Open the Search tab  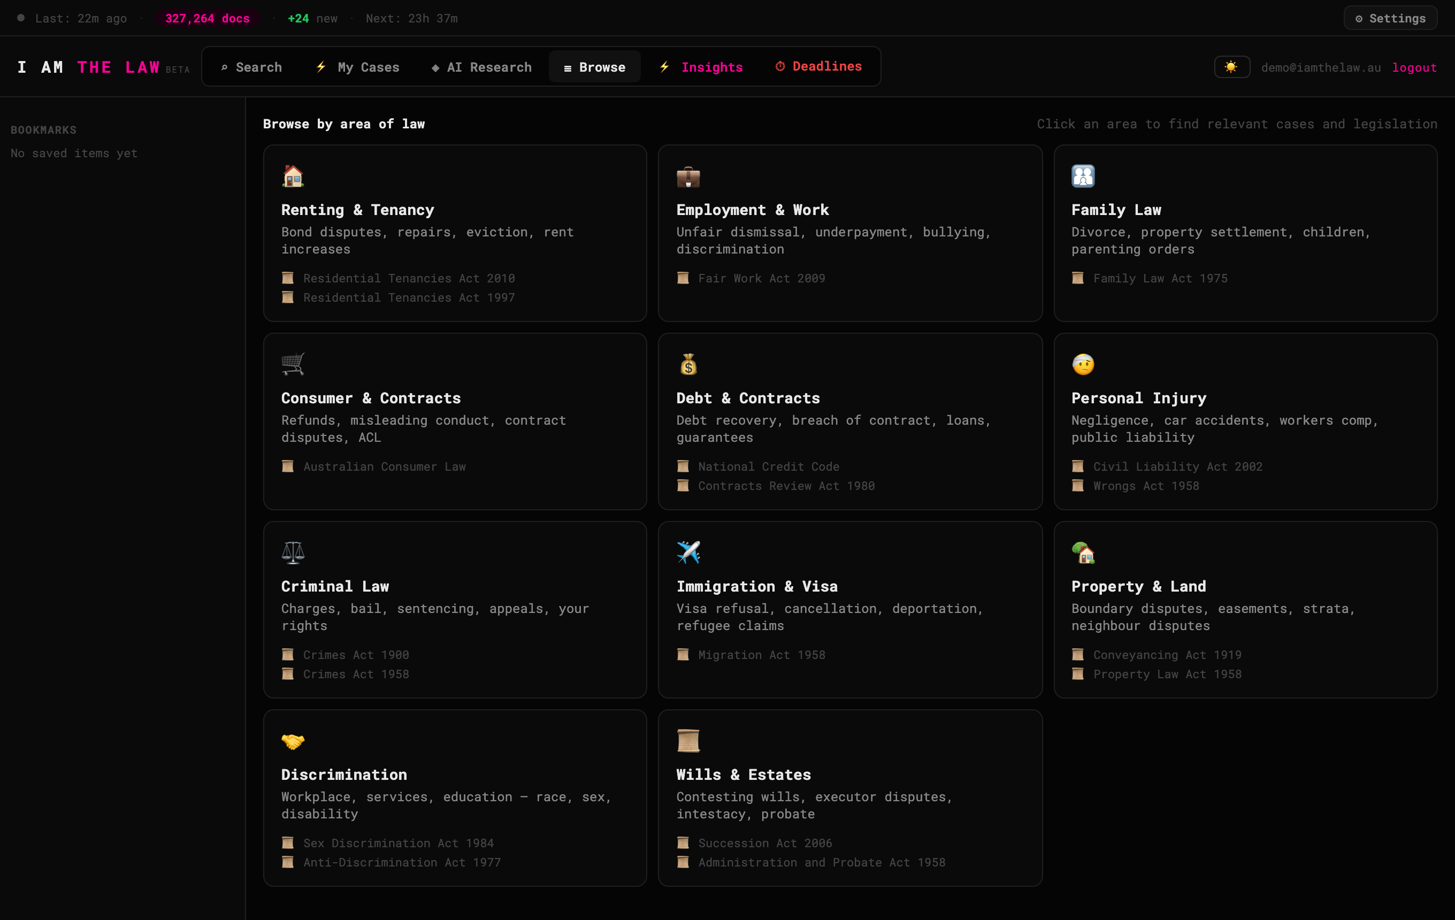pyautogui.click(x=251, y=67)
